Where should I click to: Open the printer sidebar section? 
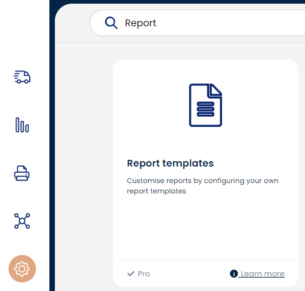pos(22,173)
